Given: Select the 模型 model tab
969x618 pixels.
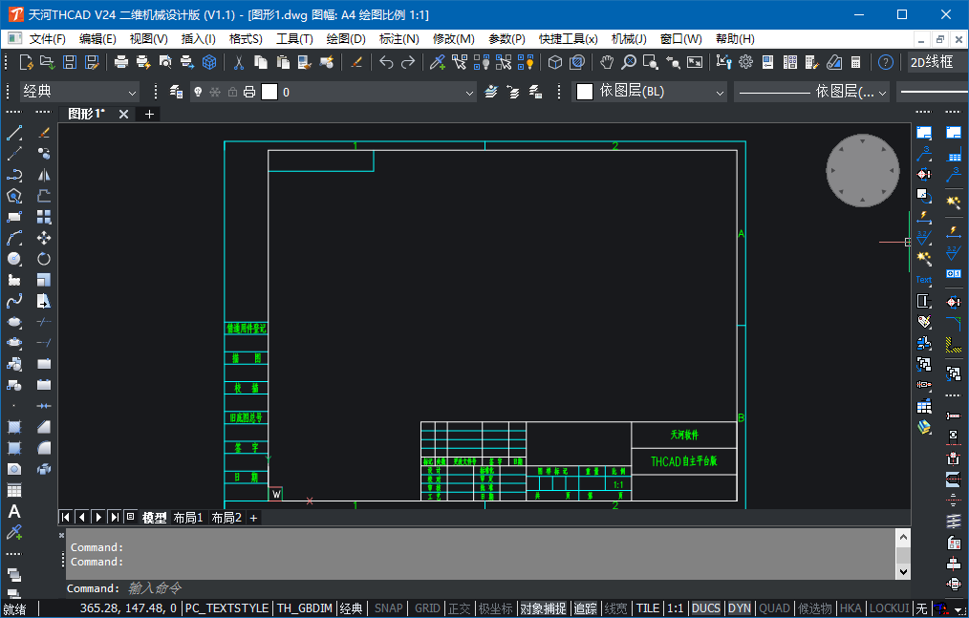Looking at the screenshot, I should (154, 518).
